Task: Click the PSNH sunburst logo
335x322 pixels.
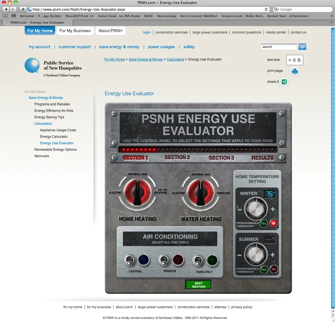Action: click(x=32, y=65)
